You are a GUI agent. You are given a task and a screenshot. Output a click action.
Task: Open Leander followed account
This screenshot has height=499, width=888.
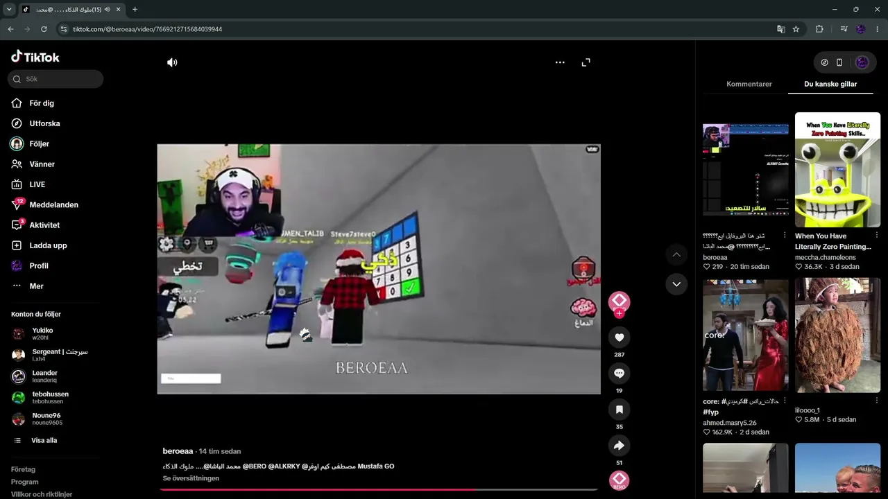click(44, 376)
